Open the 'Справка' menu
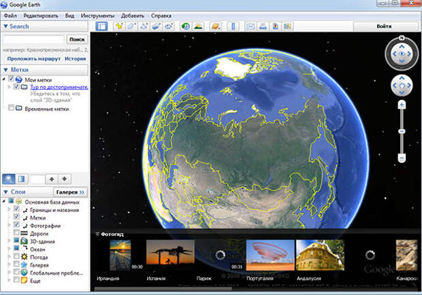 161,16
